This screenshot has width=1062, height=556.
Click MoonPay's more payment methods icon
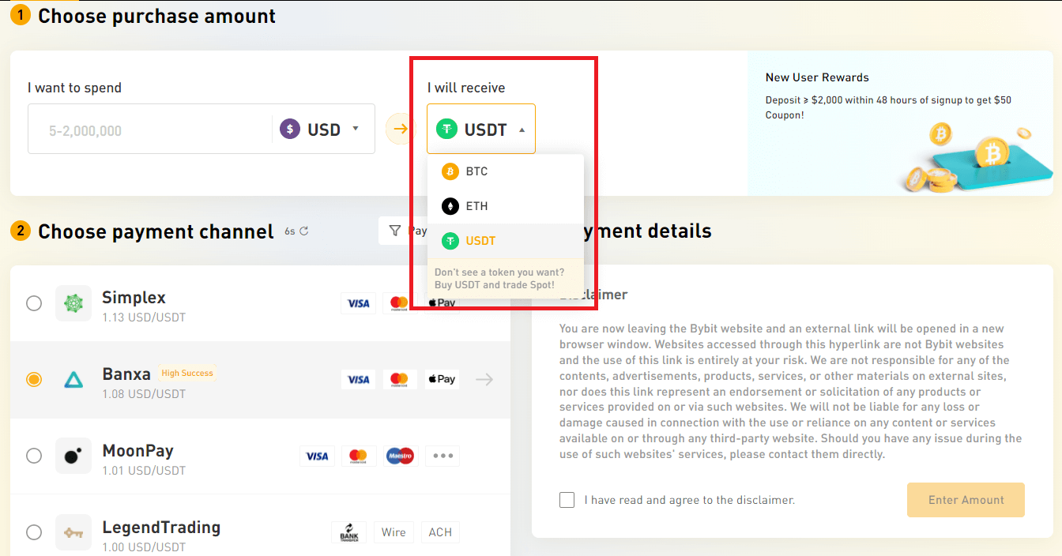click(x=442, y=456)
